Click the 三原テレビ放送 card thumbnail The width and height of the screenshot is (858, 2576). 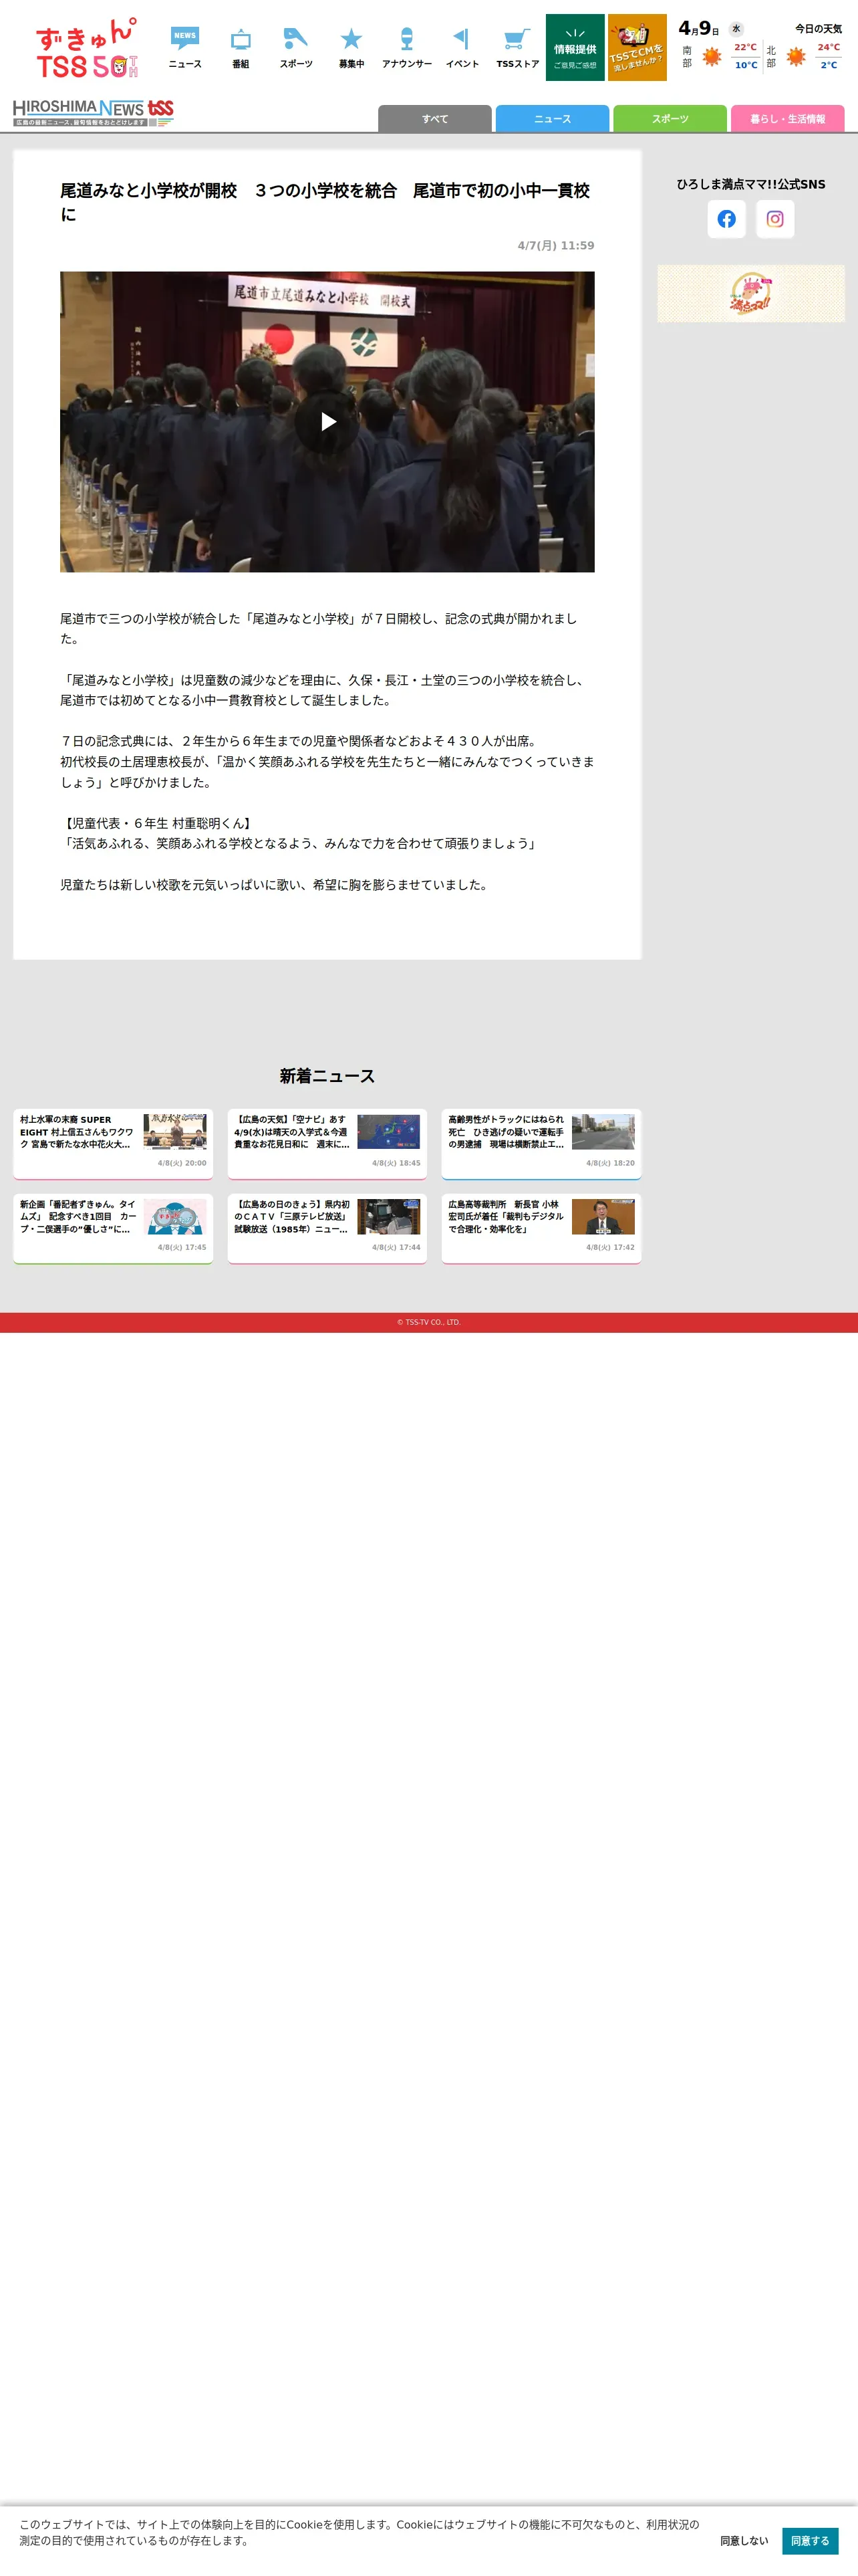tap(388, 1217)
